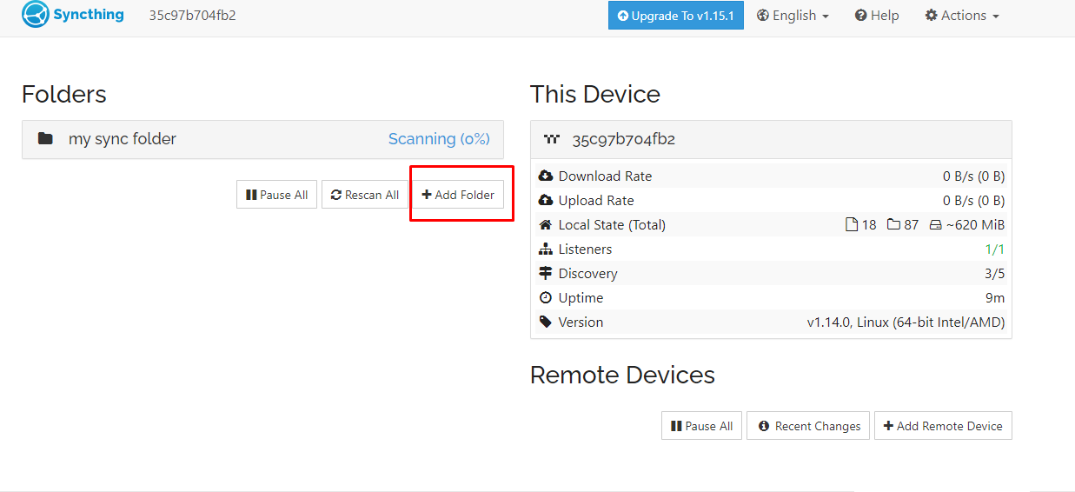Click the Download Rate value 0 B/s
Image resolution: width=1075 pixels, height=492 pixels.
[974, 176]
